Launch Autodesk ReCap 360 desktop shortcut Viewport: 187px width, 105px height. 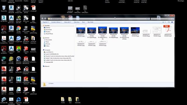click(x=11, y=9)
